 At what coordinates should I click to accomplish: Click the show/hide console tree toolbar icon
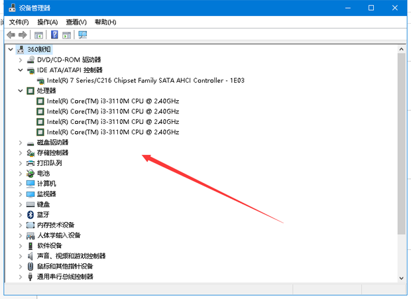coord(39,34)
